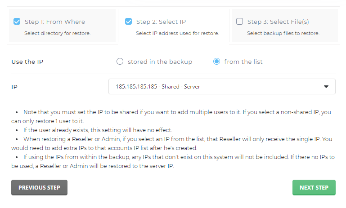Open the 185.185.185.185 - Shared - Server combo box
This screenshot has width=346, height=208.
tap(216, 87)
